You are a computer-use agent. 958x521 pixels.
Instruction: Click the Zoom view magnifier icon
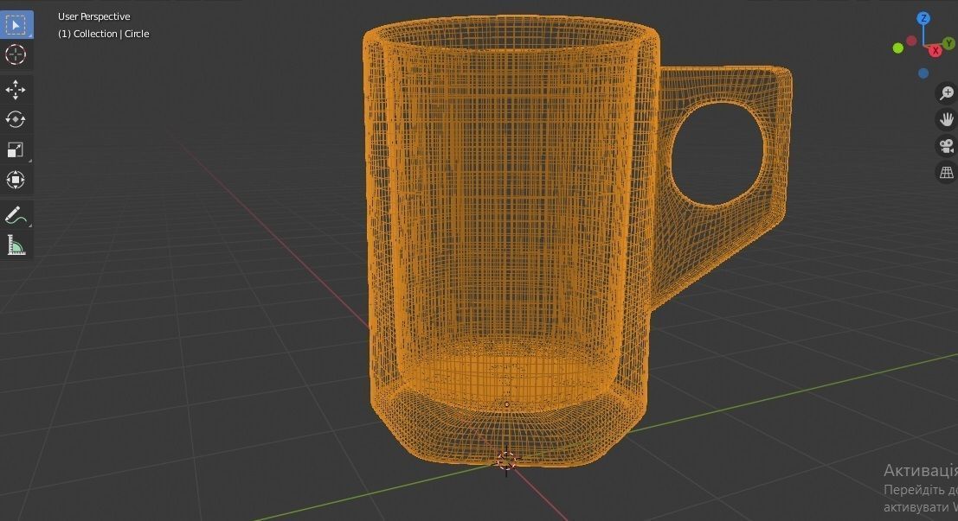point(947,92)
